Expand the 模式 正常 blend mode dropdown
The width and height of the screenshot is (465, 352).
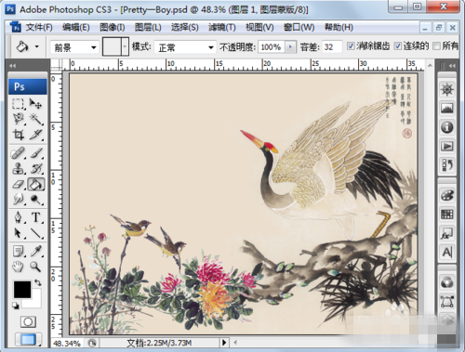[185, 47]
